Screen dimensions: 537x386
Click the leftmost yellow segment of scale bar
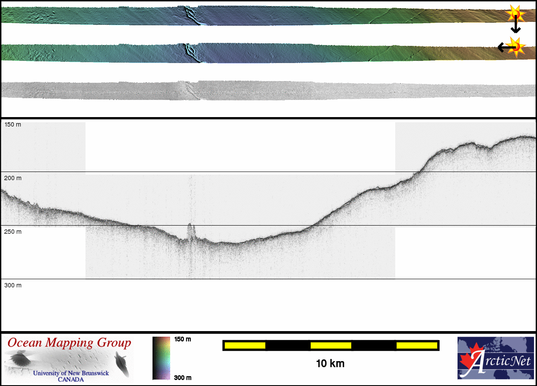(x=245, y=345)
